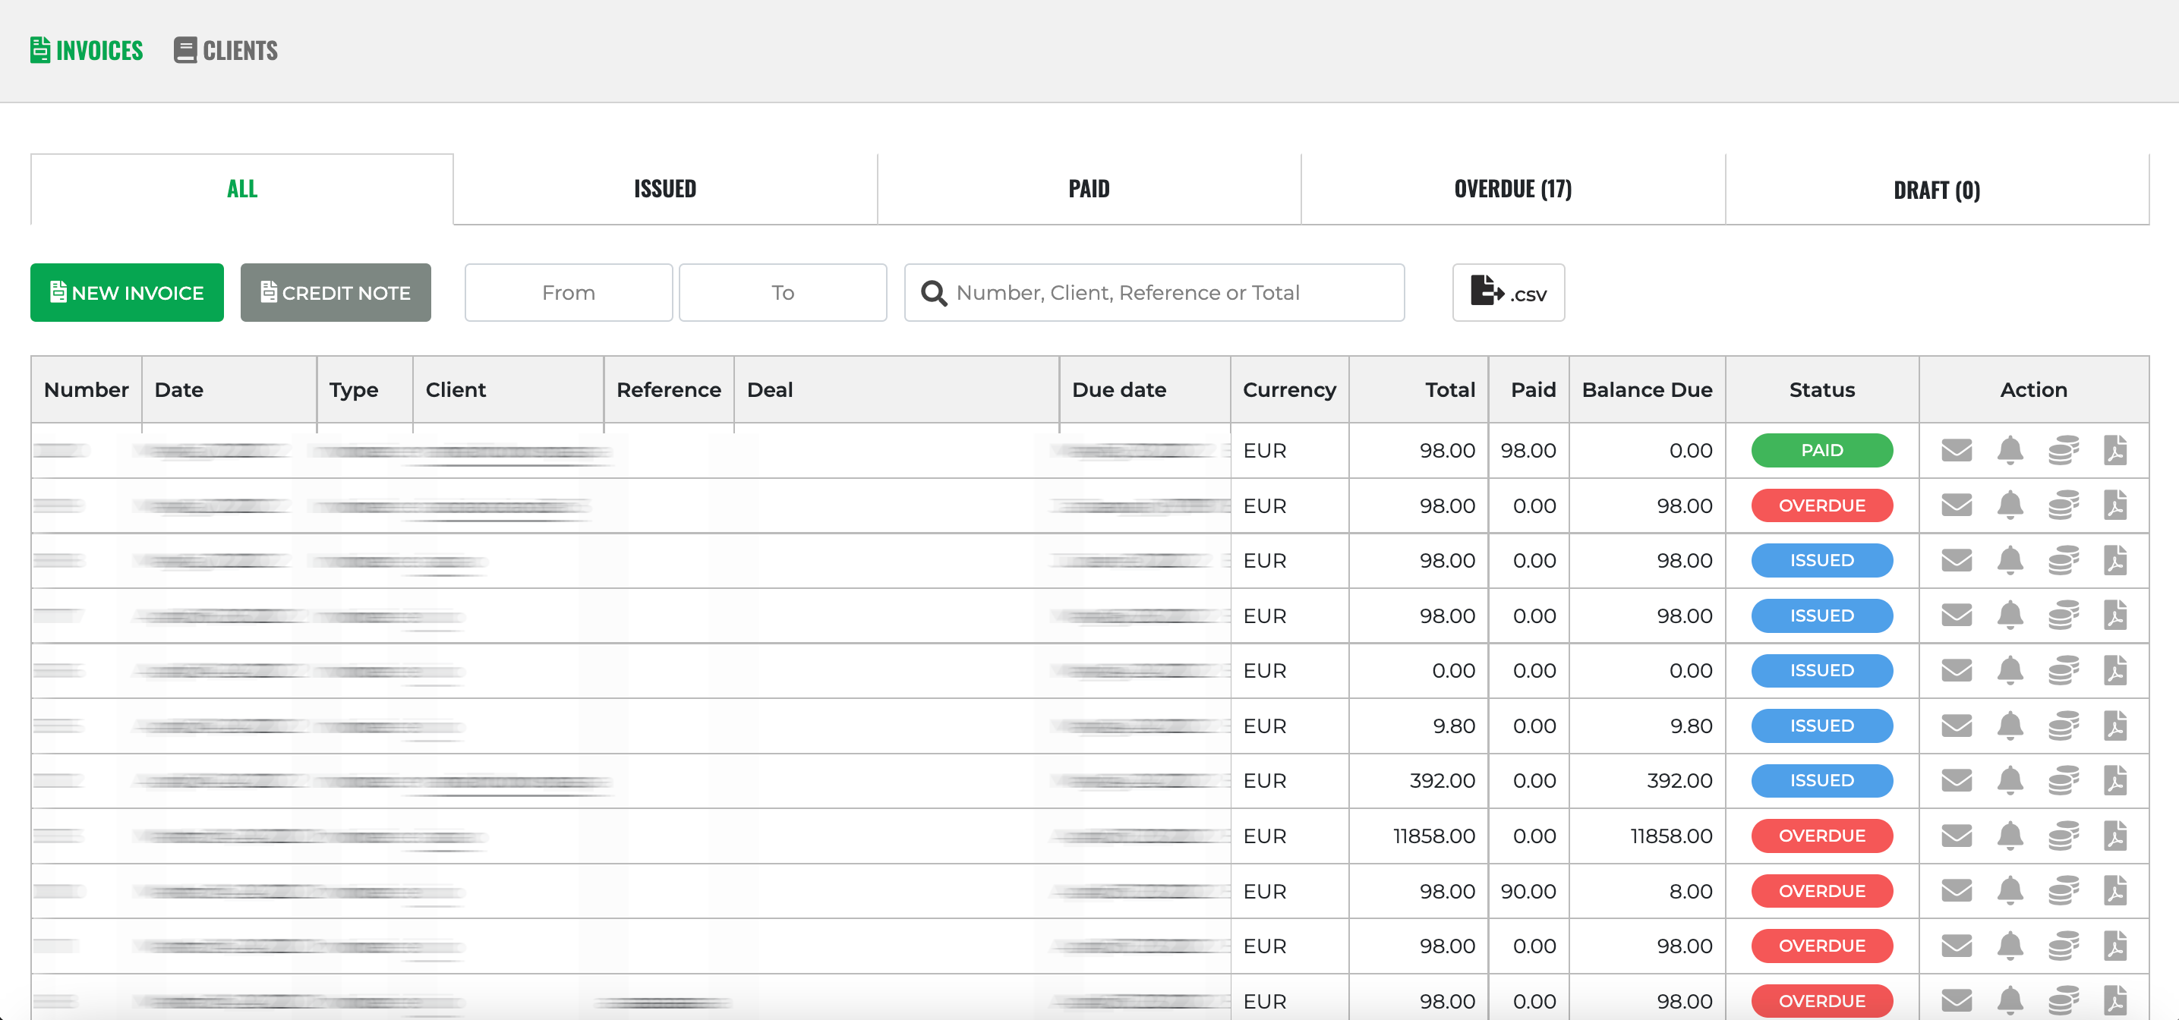Click the bell icon on the 392.00 issued invoice
Image resolution: width=2179 pixels, height=1020 pixels.
pos(2010,781)
